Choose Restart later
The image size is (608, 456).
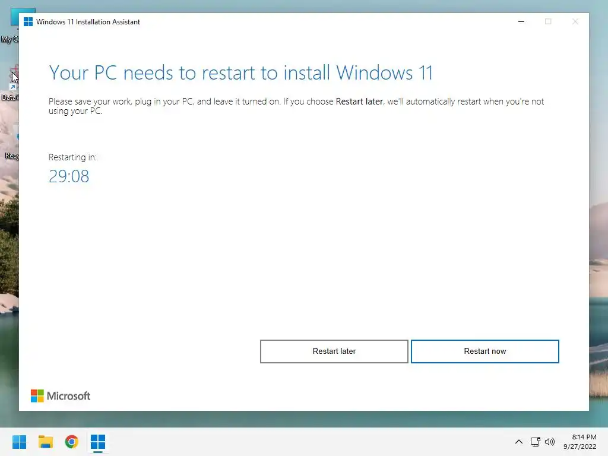334,351
